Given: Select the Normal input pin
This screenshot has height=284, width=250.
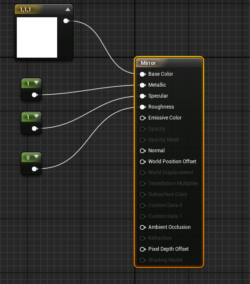Looking at the screenshot, I should 143,151.
